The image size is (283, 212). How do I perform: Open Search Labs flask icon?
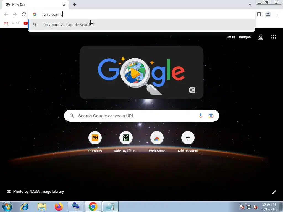tap(260, 37)
